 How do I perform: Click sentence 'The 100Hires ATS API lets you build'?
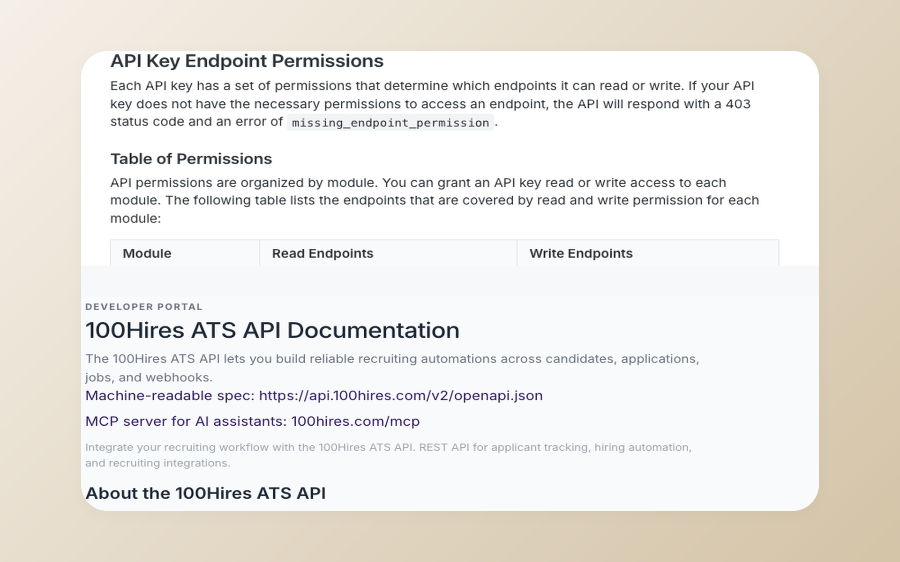click(x=392, y=368)
